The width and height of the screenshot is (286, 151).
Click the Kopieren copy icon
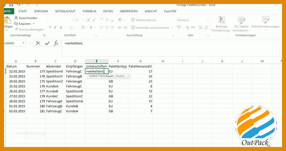click(16, 24)
